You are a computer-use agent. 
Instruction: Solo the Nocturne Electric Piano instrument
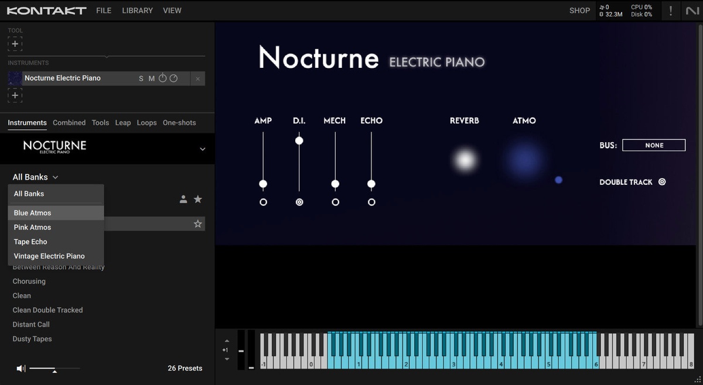pyautogui.click(x=141, y=78)
